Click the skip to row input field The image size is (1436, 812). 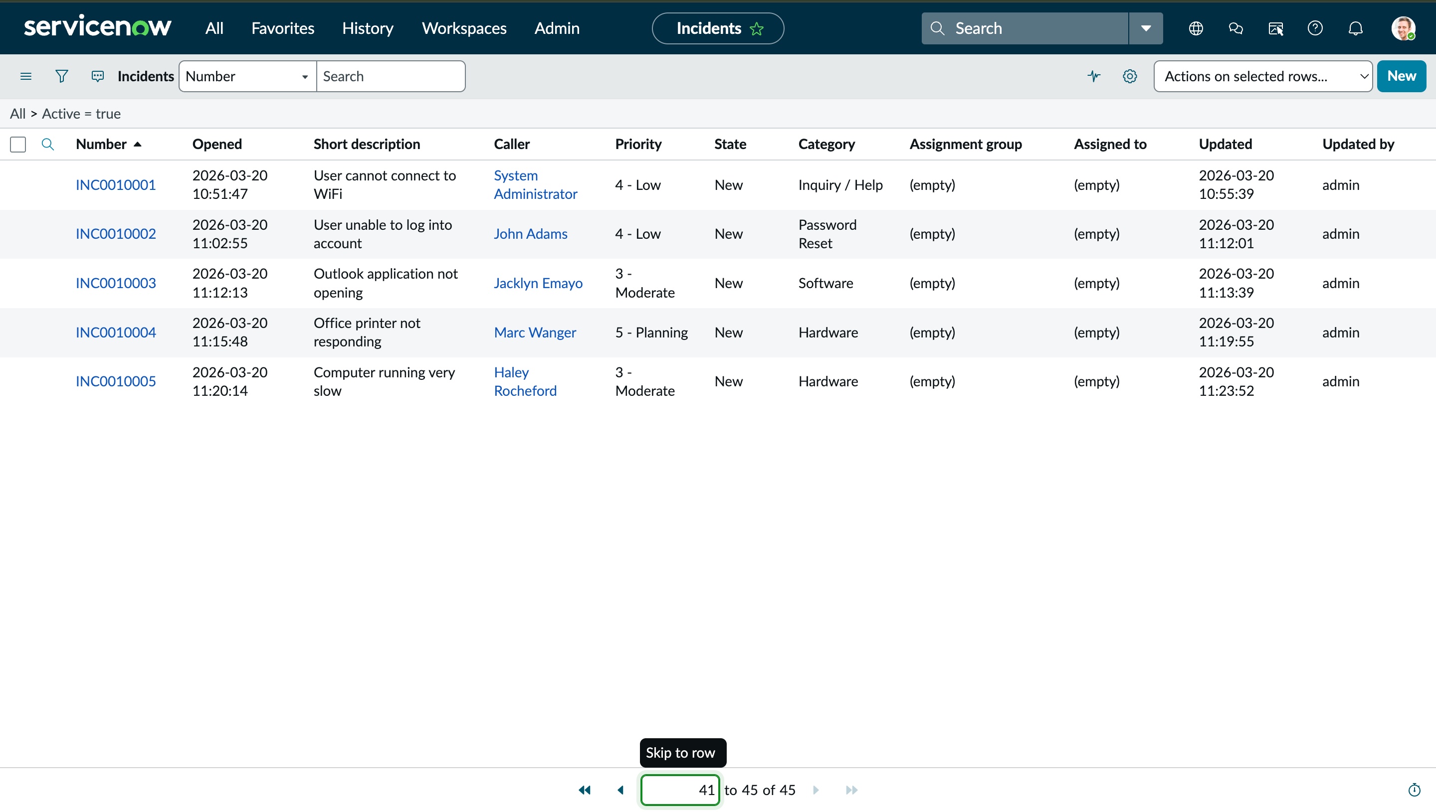tap(680, 790)
